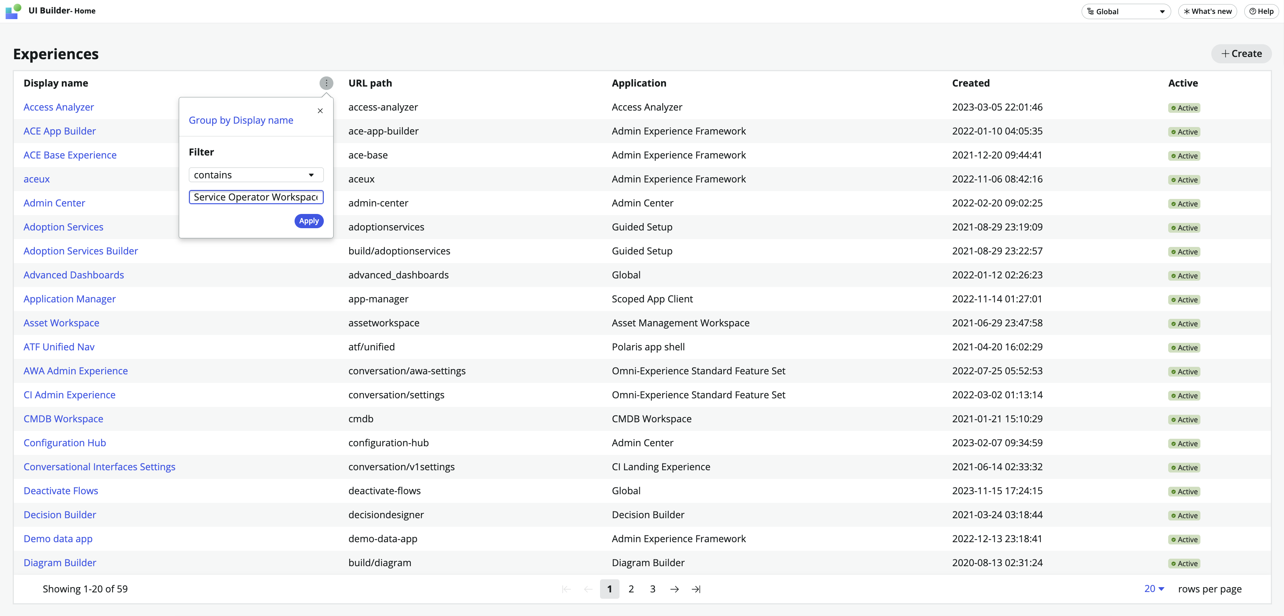Click the conversation/awa-settings URL path cell

pyautogui.click(x=407, y=371)
